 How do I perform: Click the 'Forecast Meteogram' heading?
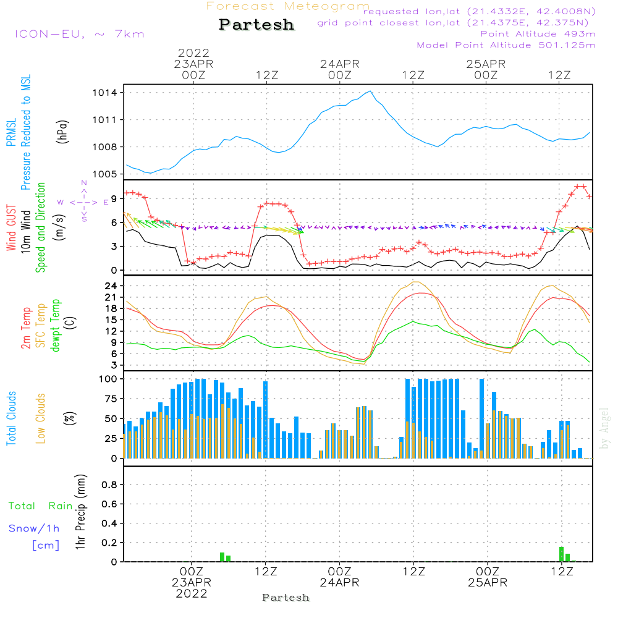coord(288,6)
